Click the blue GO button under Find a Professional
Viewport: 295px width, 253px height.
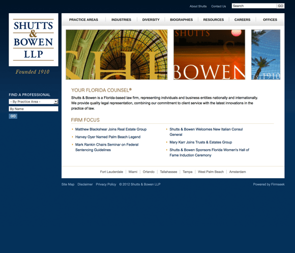(x=13, y=116)
